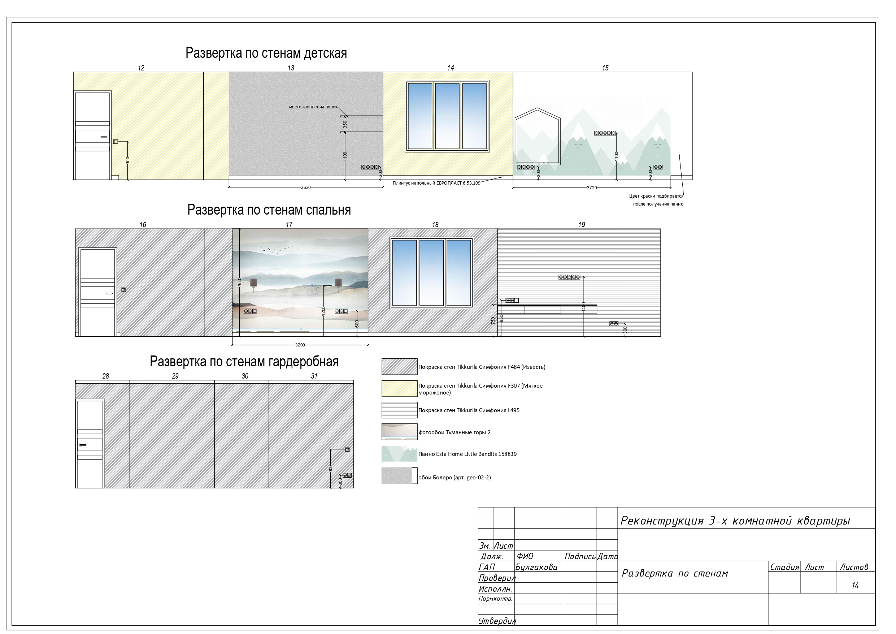Click legend text 'Покраска стен Tikkurila Симфония L495'
This screenshot has width=896, height=634.
click(x=469, y=410)
